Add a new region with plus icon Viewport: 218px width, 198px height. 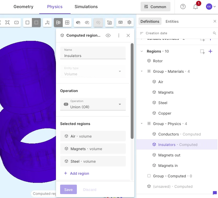tap(210, 51)
